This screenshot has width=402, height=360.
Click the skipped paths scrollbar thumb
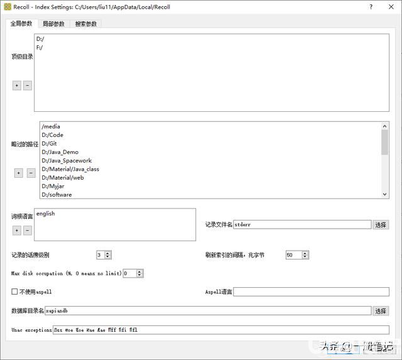[x=384, y=143]
